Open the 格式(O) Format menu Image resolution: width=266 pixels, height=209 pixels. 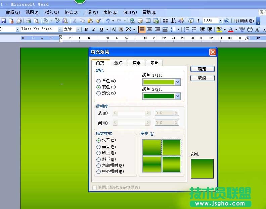(72, 12)
